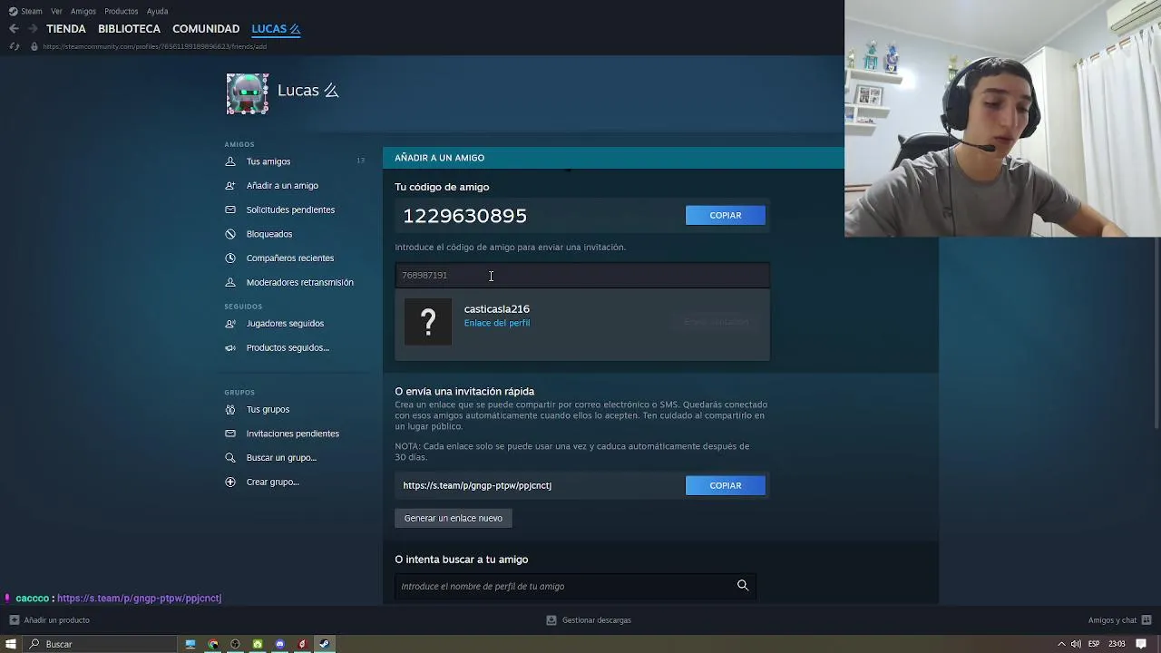Click the quick invite URL text

point(477,485)
